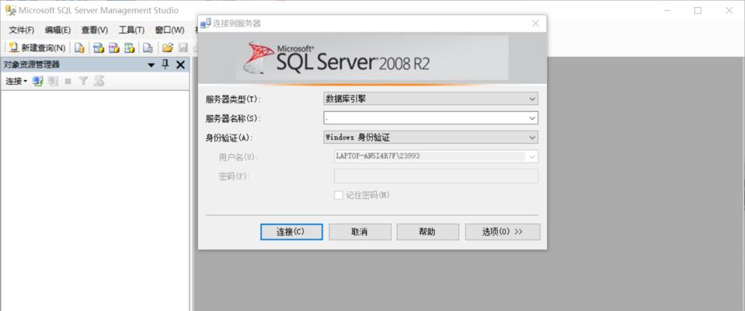Click the Database Engine Query icon

(x=79, y=47)
